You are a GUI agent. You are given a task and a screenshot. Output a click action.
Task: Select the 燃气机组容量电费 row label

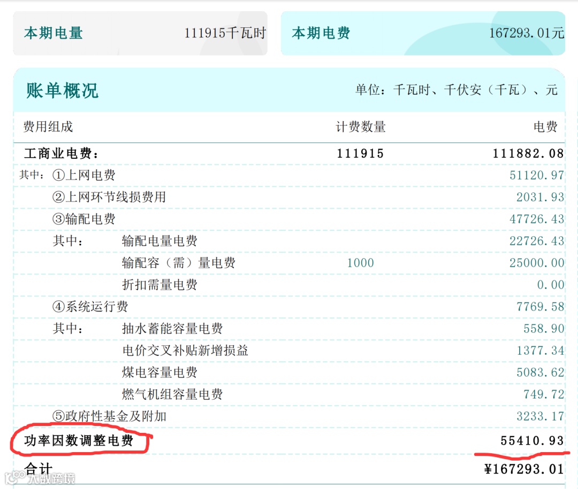[172, 394]
